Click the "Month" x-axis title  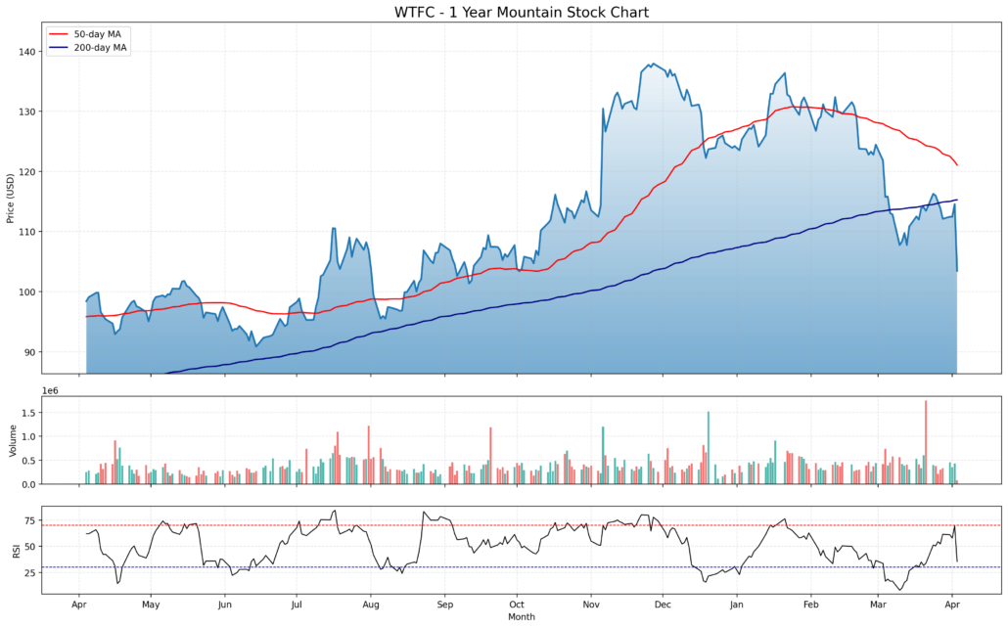coord(522,617)
